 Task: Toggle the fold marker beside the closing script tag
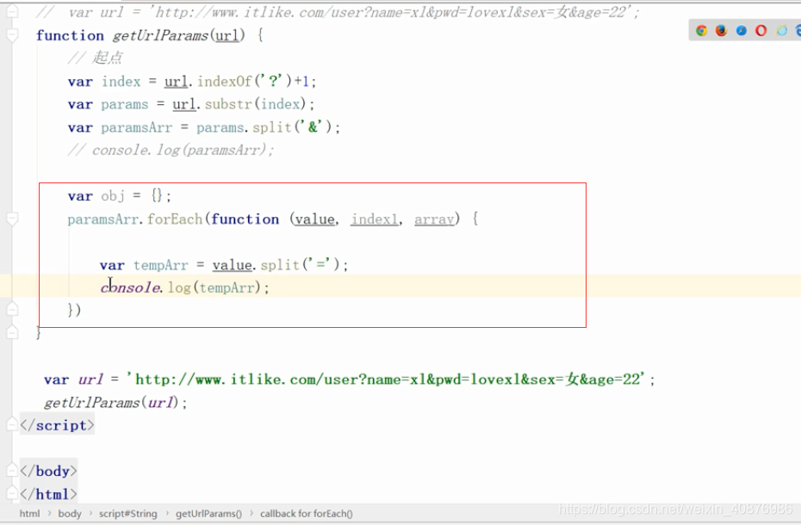point(12,424)
